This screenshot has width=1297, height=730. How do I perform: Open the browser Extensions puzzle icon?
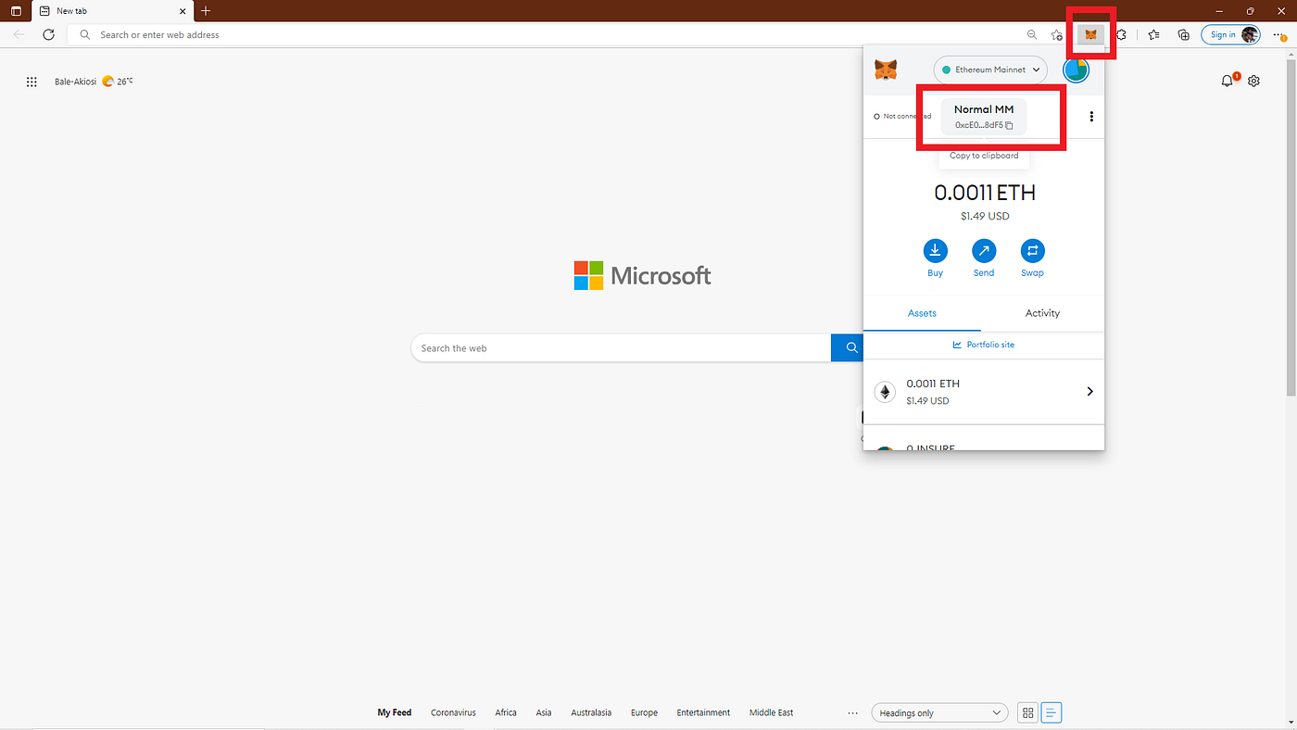(1122, 34)
